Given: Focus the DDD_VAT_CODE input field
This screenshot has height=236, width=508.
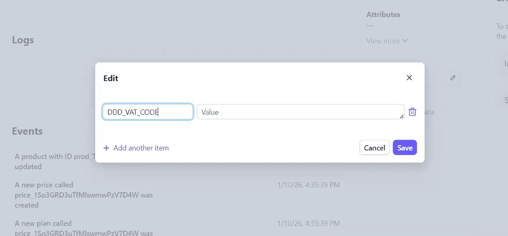Looking at the screenshot, I should pyautogui.click(x=148, y=112).
